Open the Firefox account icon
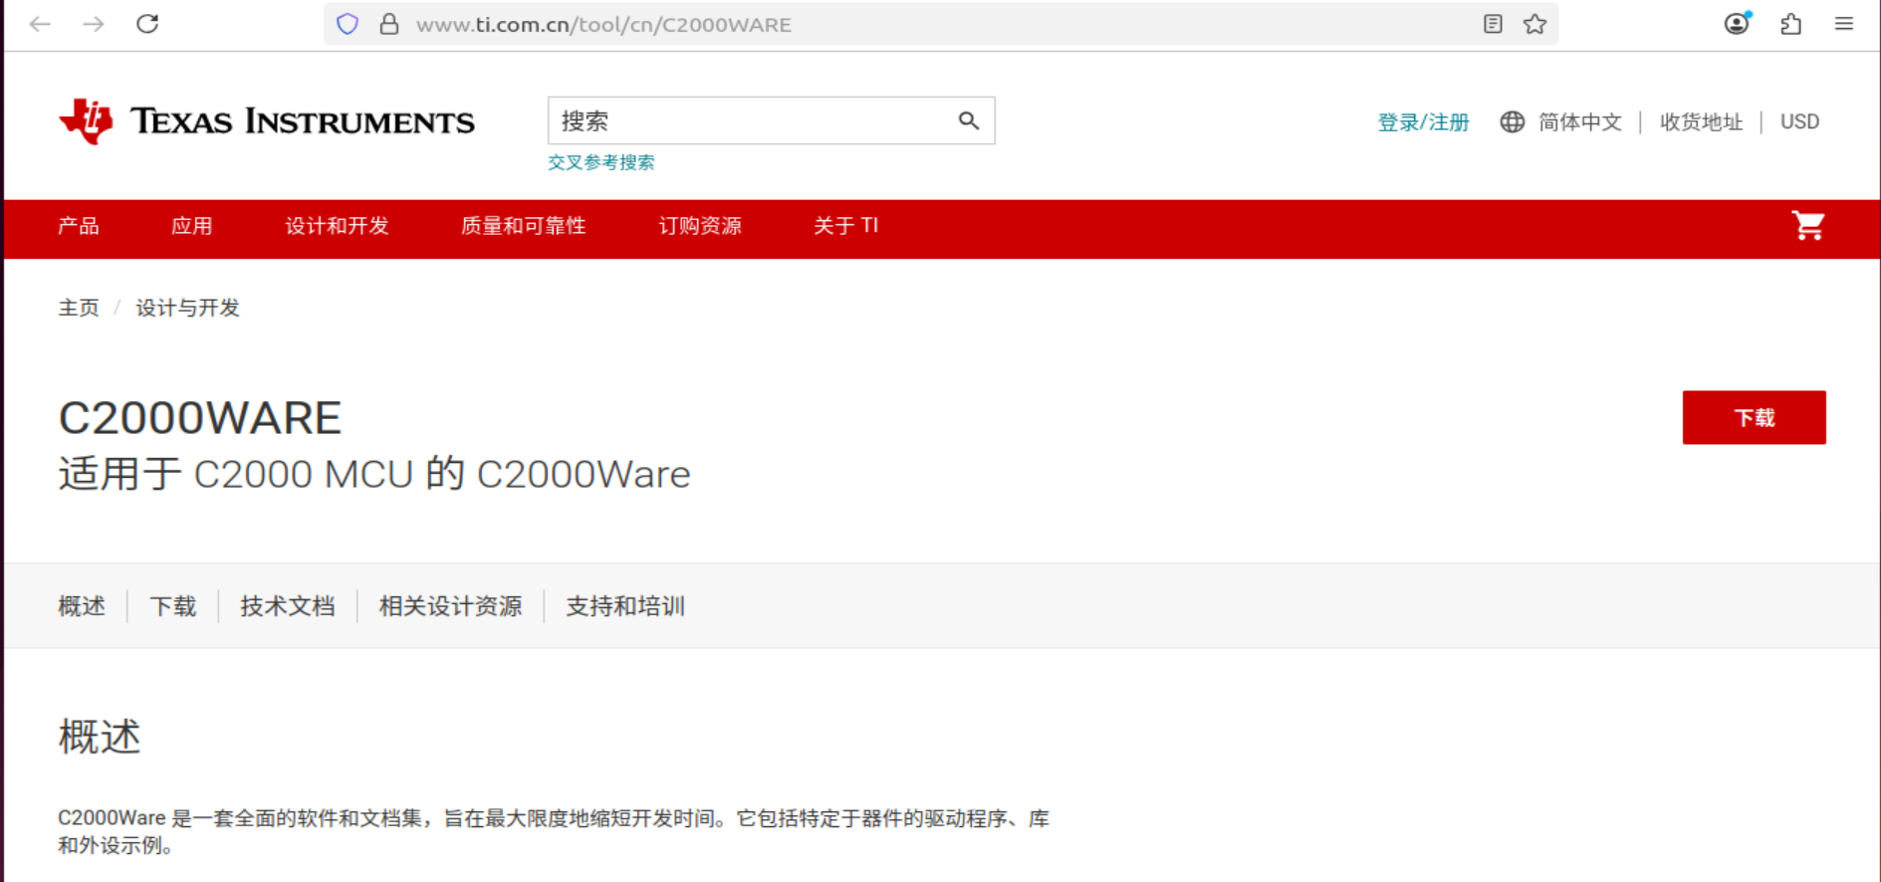The image size is (1881, 882). coord(1738,24)
